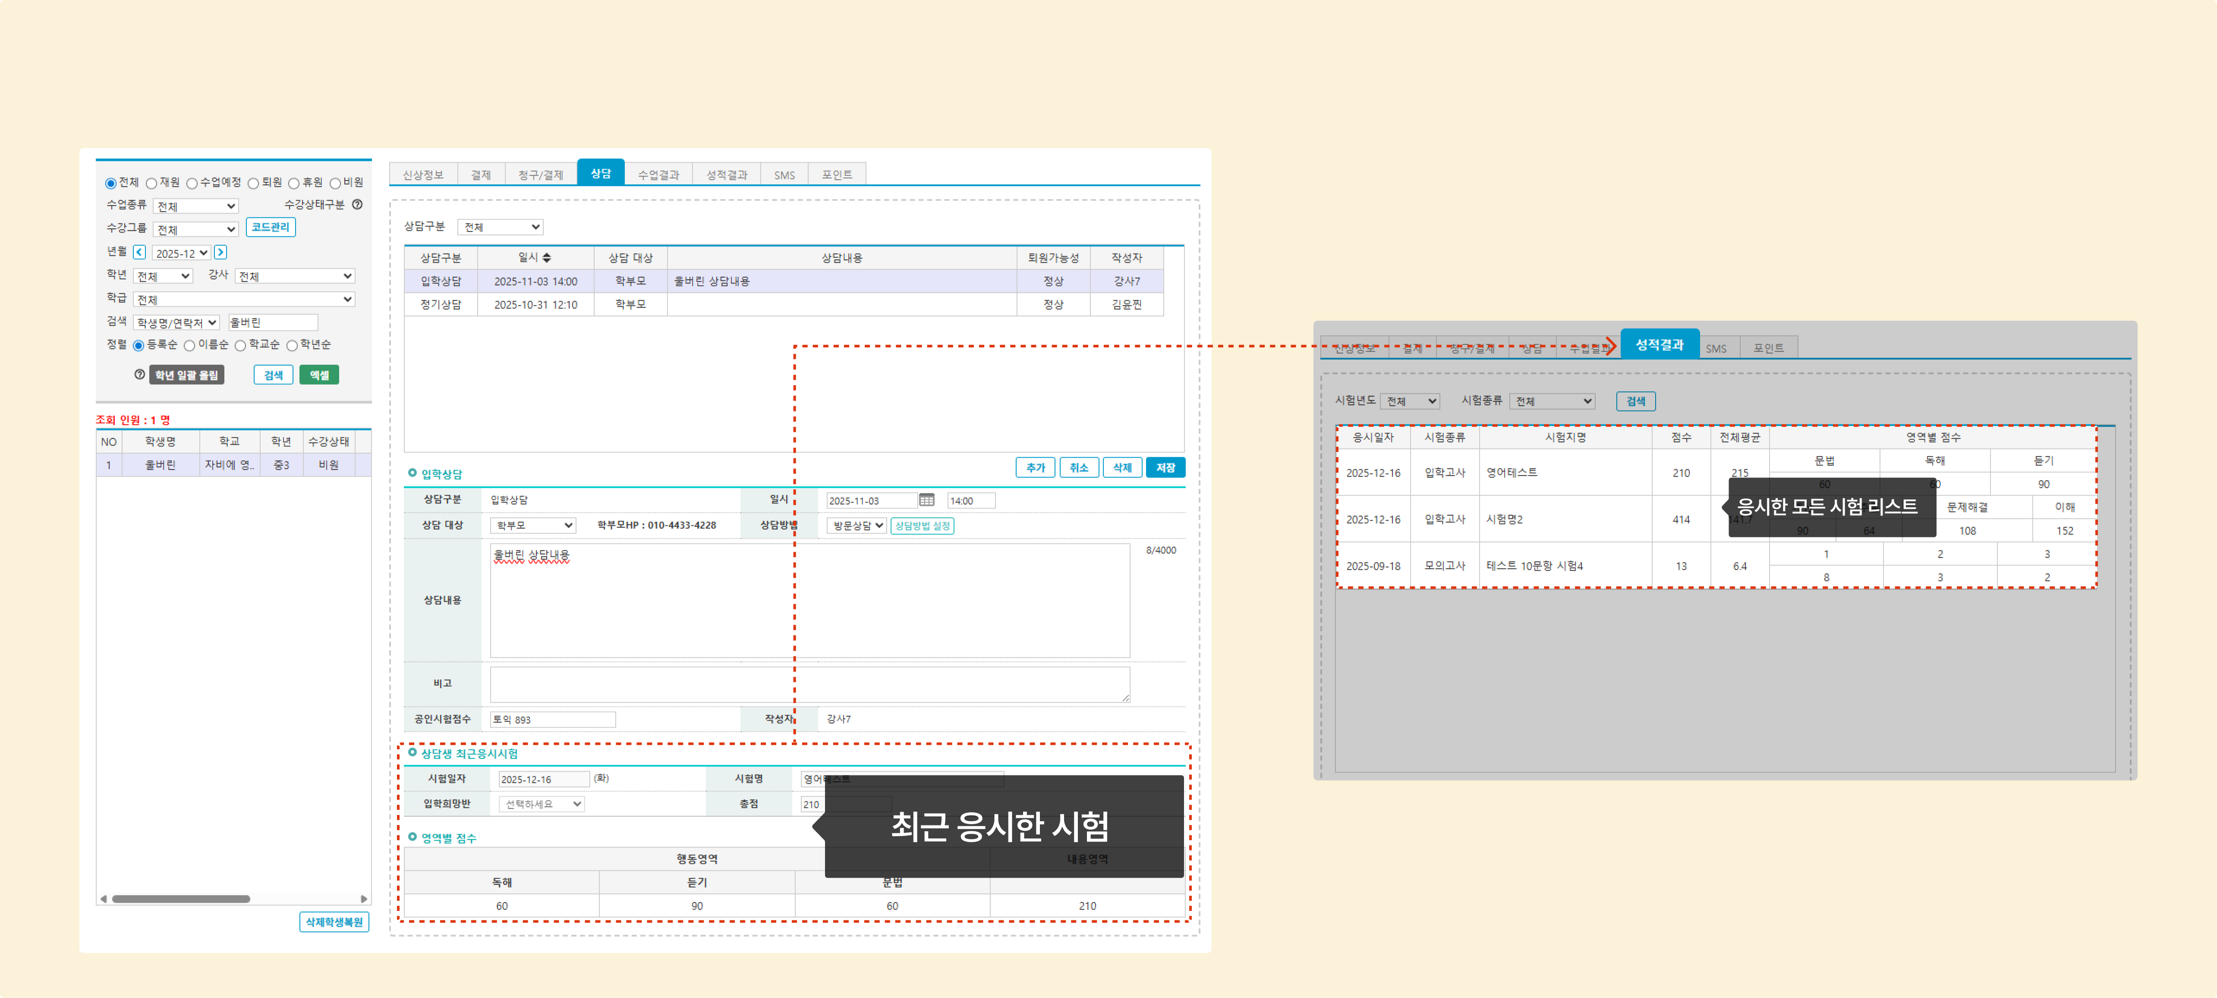Screen dimensions: 2217x998
Task: Open the 2025-12 year-month dropdown
Action: point(182,253)
